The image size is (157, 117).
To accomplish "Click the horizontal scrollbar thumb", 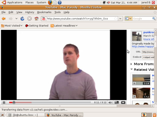I will tap(60, 106).
